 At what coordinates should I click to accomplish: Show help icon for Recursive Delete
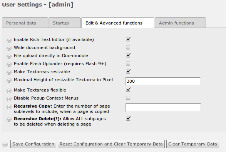pyautogui.click(x=9, y=119)
